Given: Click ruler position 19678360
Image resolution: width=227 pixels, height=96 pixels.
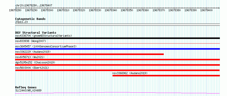Looking at the screenshot, I should point(143,10).
